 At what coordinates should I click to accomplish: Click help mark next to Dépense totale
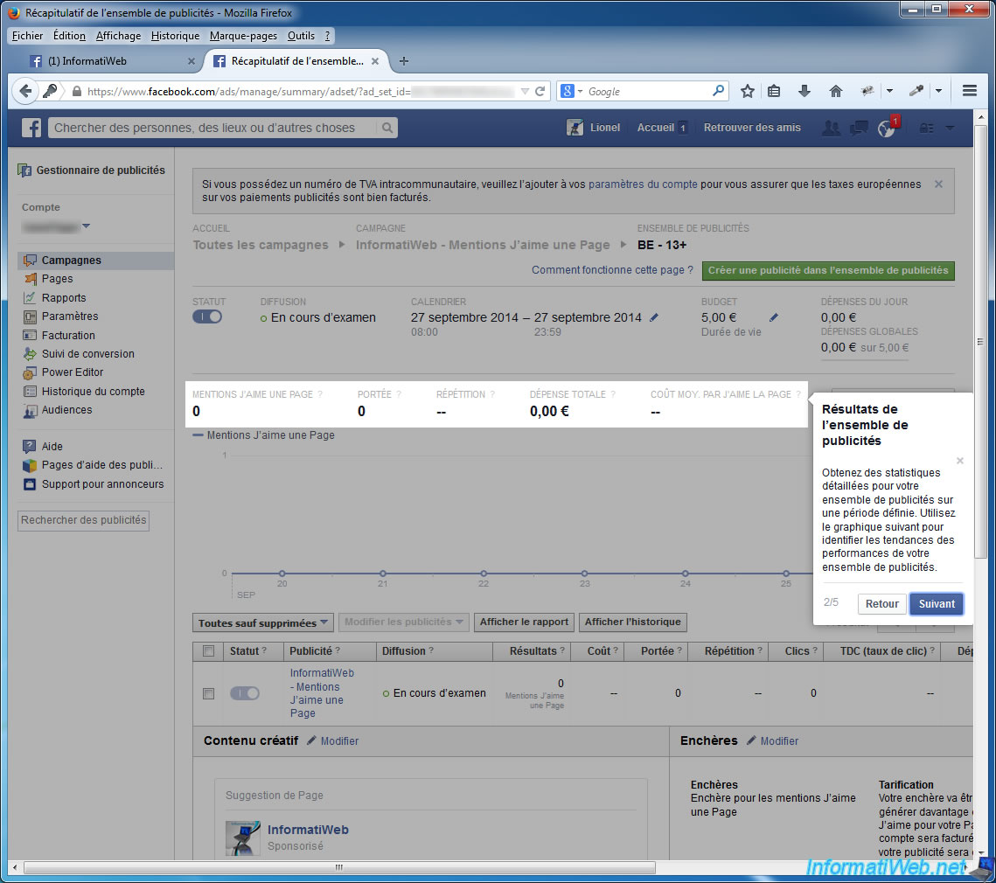tap(613, 394)
